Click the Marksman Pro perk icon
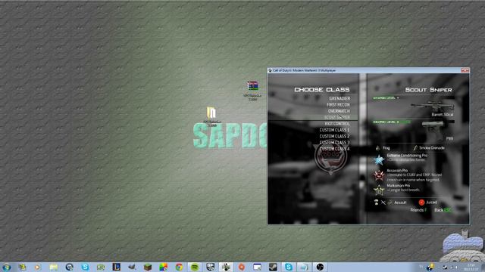 (x=379, y=190)
